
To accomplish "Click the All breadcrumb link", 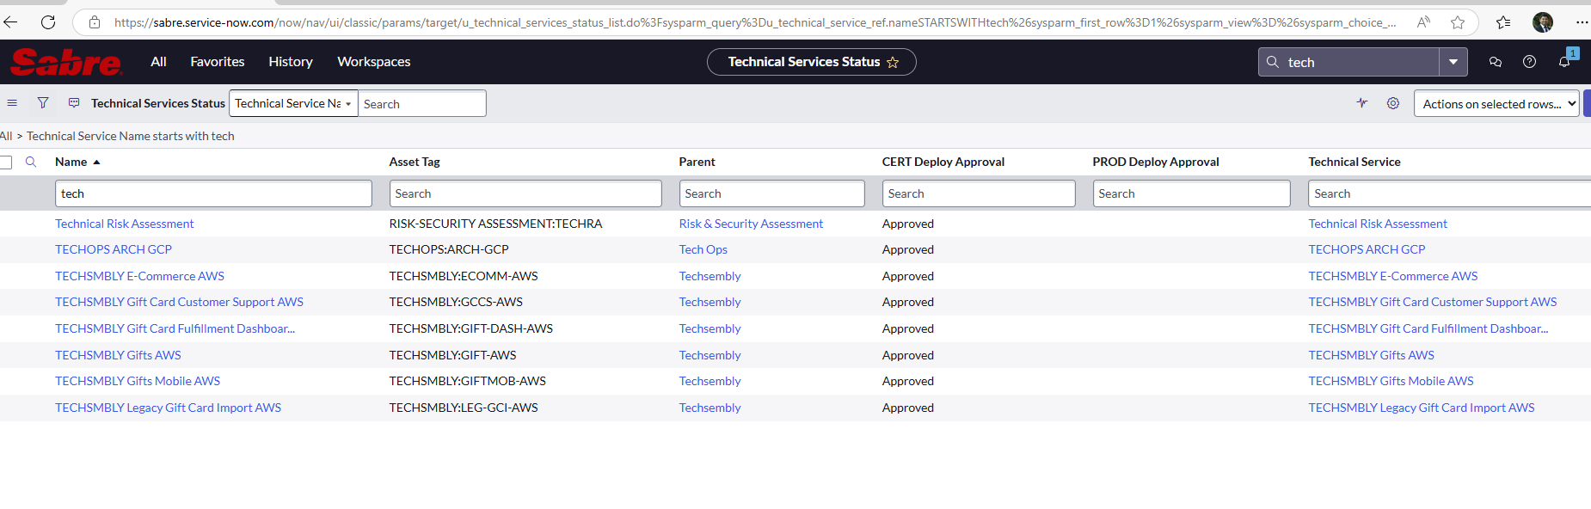I will [x=6, y=136].
